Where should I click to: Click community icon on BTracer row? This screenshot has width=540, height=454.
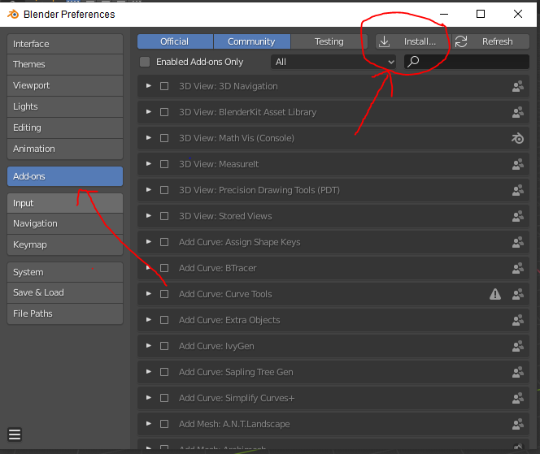click(517, 268)
